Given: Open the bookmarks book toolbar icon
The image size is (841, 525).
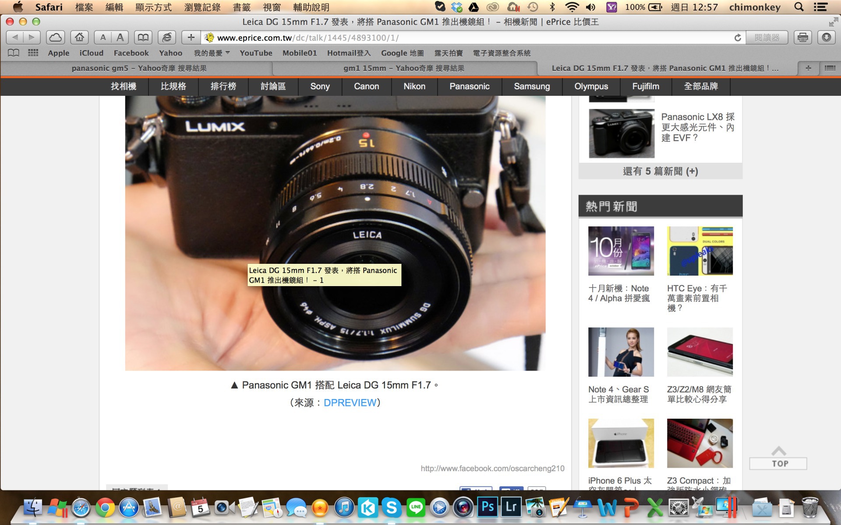Looking at the screenshot, I should tap(143, 38).
